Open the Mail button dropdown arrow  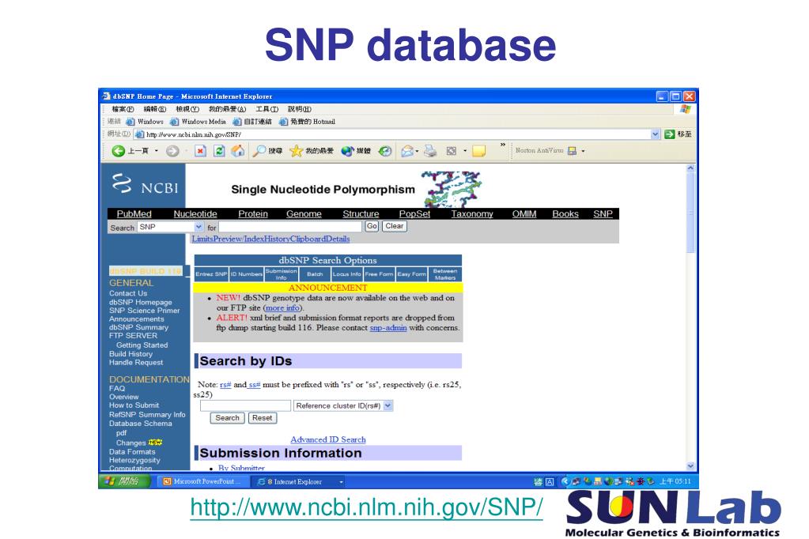click(x=417, y=151)
